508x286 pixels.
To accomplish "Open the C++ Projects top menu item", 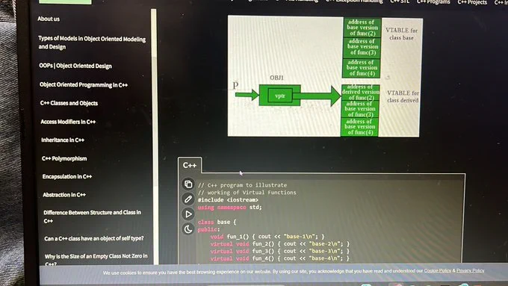I will click(472, 2).
